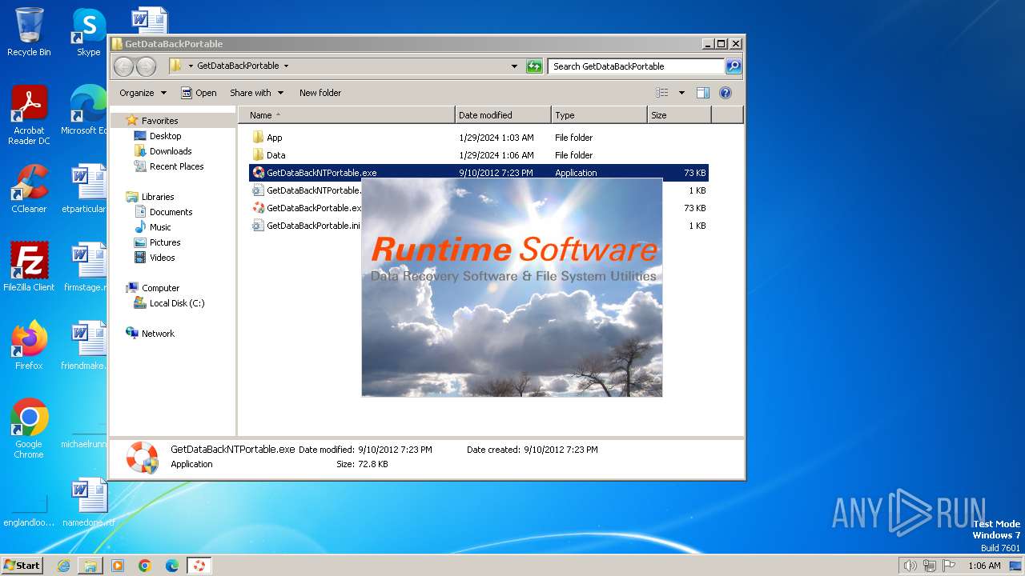Image resolution: width=1025 pixels, height=576 pixels.
Task: Open Google Chrome desktop icon
Action: click(29, 429)
